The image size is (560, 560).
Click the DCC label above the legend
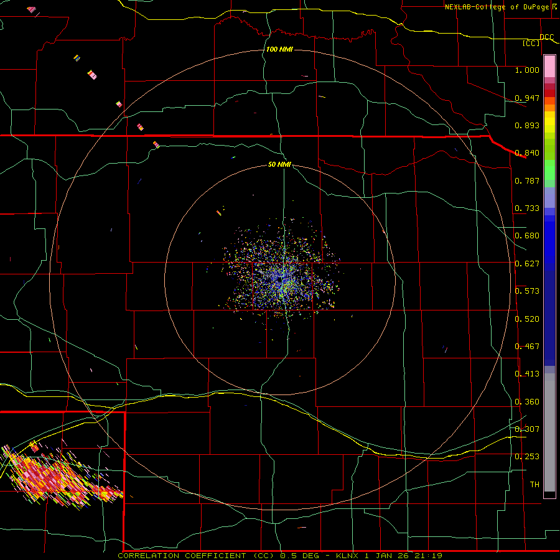click(546, 37)
